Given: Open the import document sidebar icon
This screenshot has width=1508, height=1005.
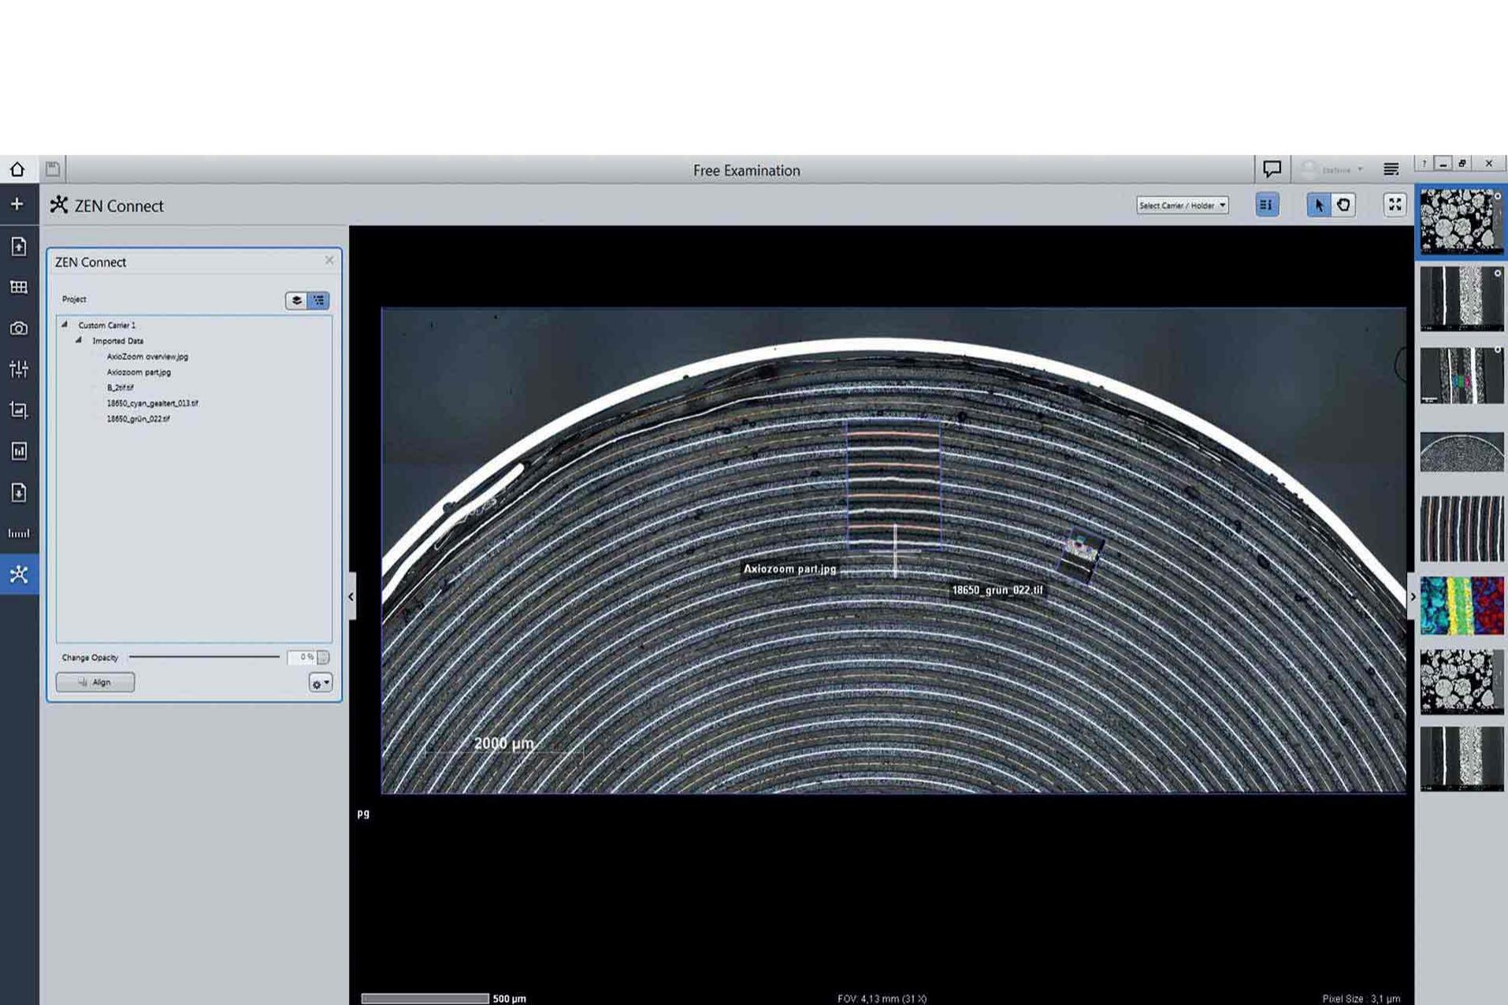Looking at the screenshot, I should [x=19, y=247].
